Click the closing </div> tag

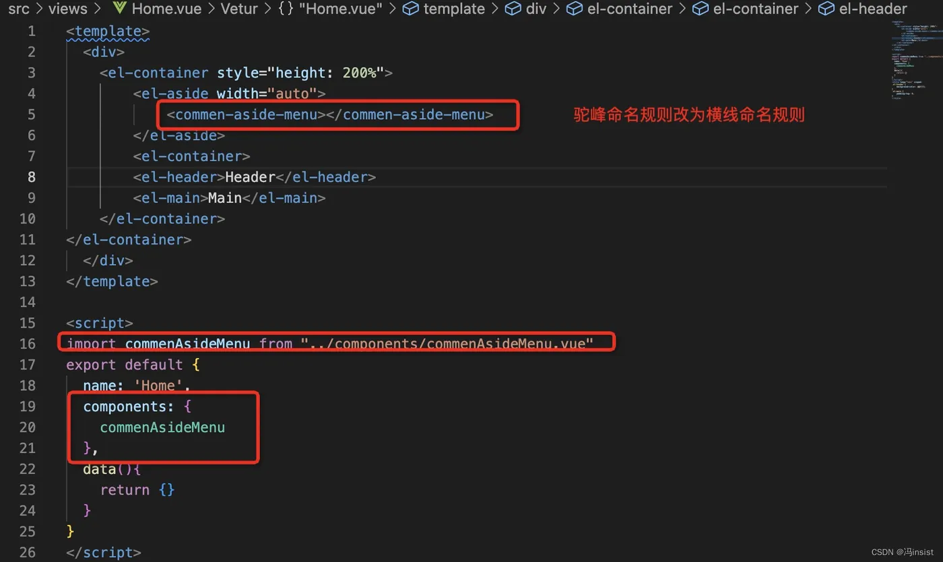pos(108,260)
